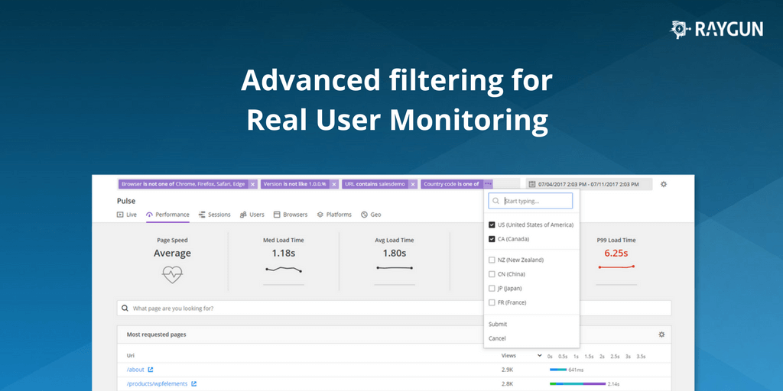This screenshot has height=391, width=783.
Task: Focus the Start typing country search field
Action: tap(531, 201)
